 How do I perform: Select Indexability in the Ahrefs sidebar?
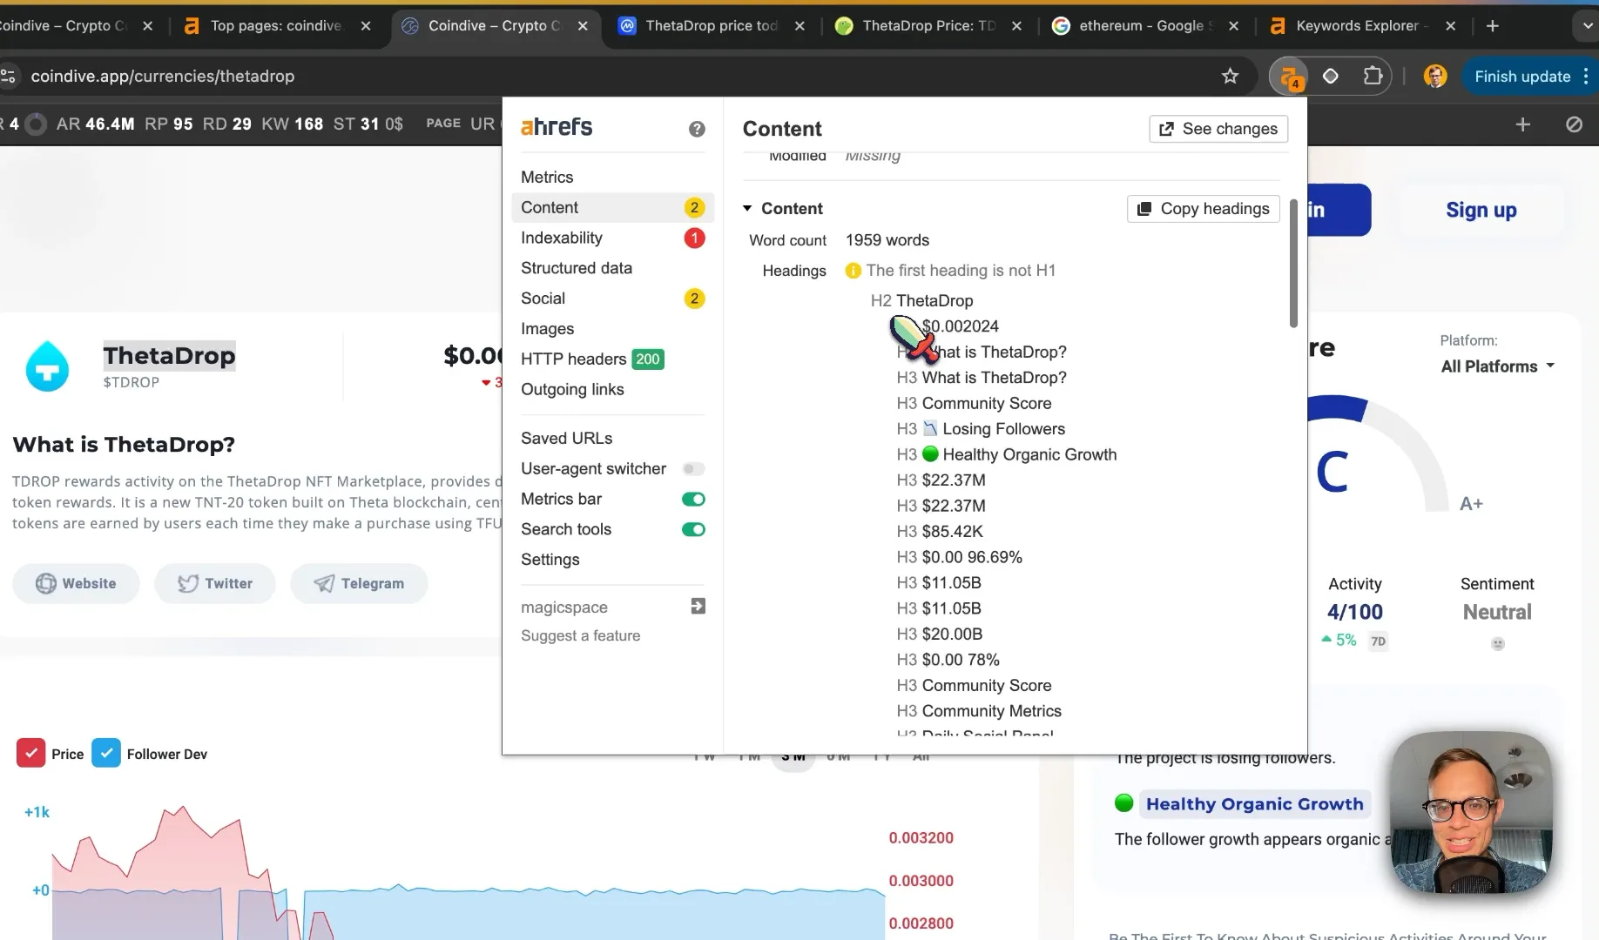(612, 238)
